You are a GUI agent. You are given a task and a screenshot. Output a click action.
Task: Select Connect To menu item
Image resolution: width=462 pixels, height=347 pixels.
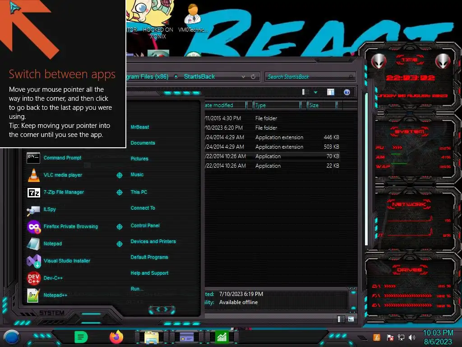(143, 208)
